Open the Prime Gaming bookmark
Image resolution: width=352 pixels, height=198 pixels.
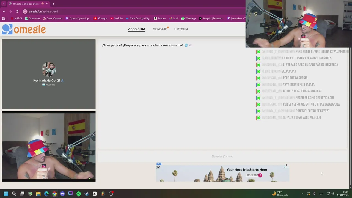(138, 18)
